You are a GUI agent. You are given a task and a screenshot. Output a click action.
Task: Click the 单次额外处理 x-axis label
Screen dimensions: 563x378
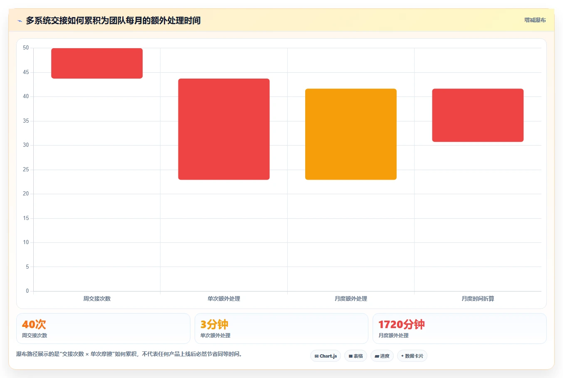(224, 299)
